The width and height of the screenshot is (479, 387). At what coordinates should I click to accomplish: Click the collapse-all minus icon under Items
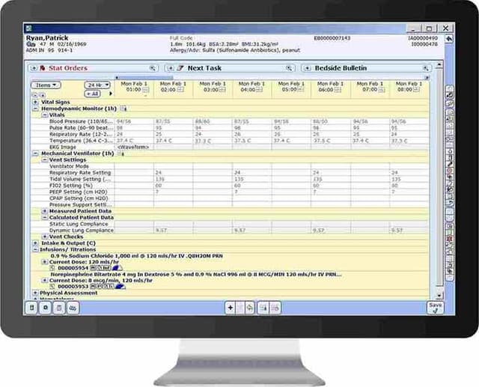35,95
